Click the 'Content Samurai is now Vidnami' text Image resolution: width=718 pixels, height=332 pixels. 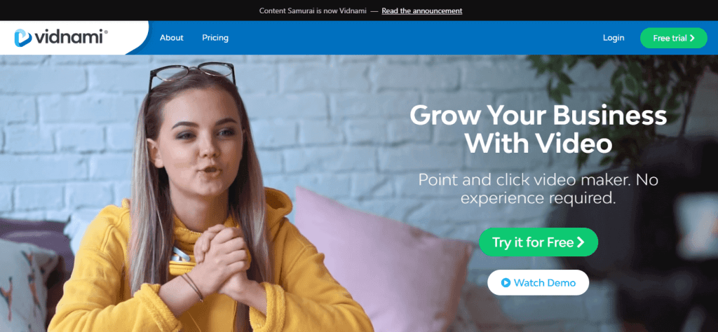(313, 11)
